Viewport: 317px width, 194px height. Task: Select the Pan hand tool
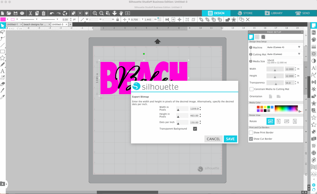coord(121,13)
